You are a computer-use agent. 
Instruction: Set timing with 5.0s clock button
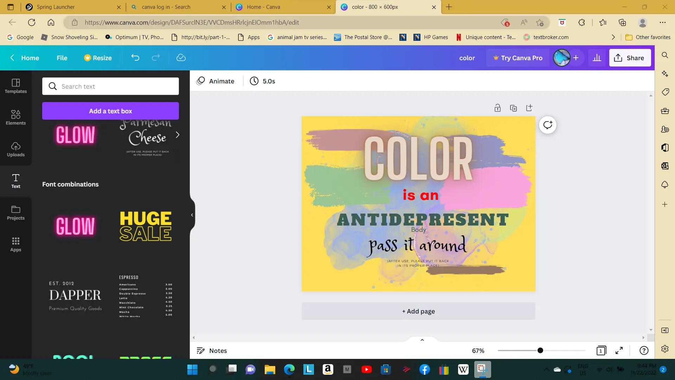coord(262,81)
